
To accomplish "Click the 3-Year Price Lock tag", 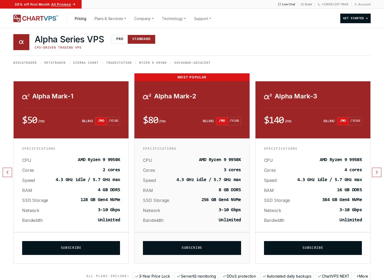I will [153, 276].
